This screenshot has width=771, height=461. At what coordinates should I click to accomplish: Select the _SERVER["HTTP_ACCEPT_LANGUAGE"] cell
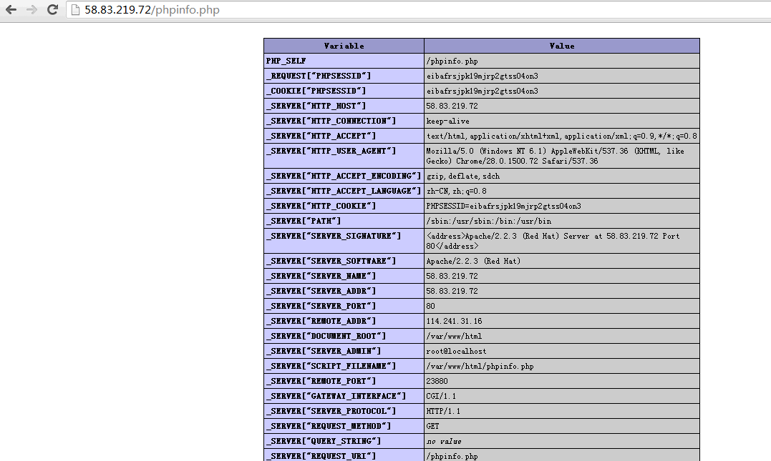pos(344,191)
